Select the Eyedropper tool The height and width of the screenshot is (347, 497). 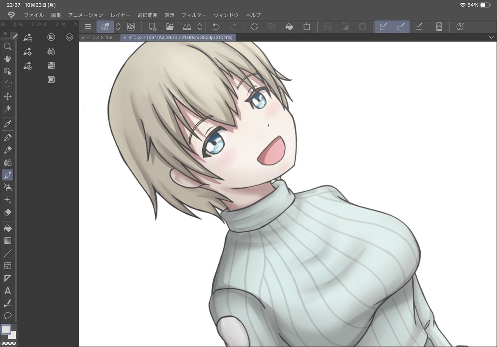7,123
